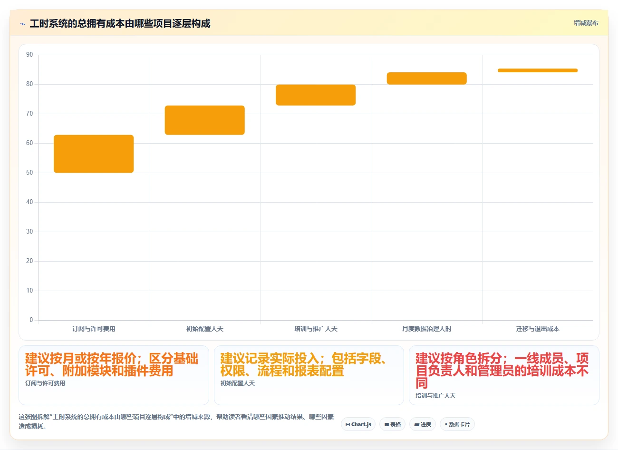Image resolution: width=618 pixels, height=450 pixels.
Task: Click the 增减瀑布 label in the header
Action: pyautogui.click(x=586, y=23)
